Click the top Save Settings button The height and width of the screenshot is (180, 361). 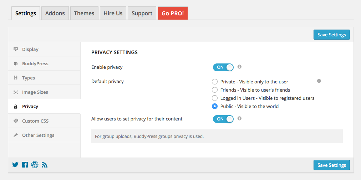331,35
